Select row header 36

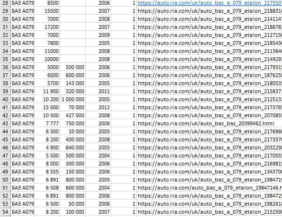pos(5,67)
